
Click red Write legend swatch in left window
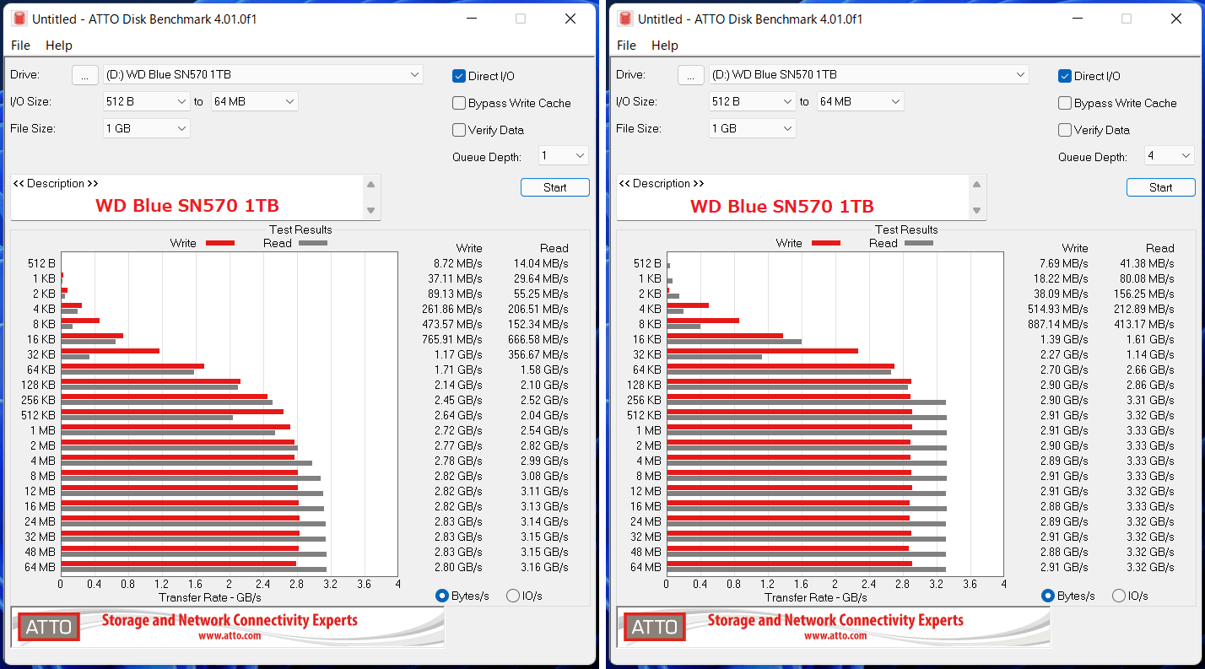pyautogui.click(x=219, y=243)
